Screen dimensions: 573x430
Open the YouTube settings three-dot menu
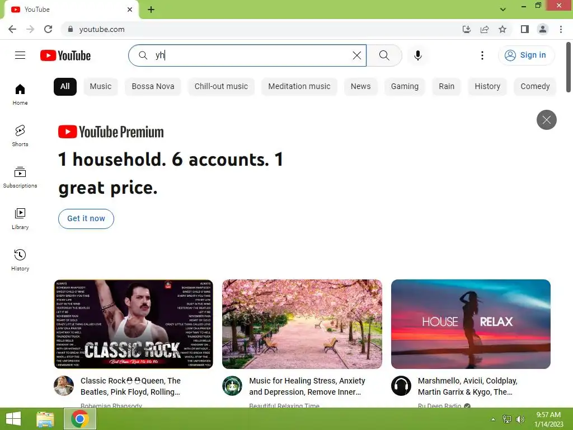482,55
